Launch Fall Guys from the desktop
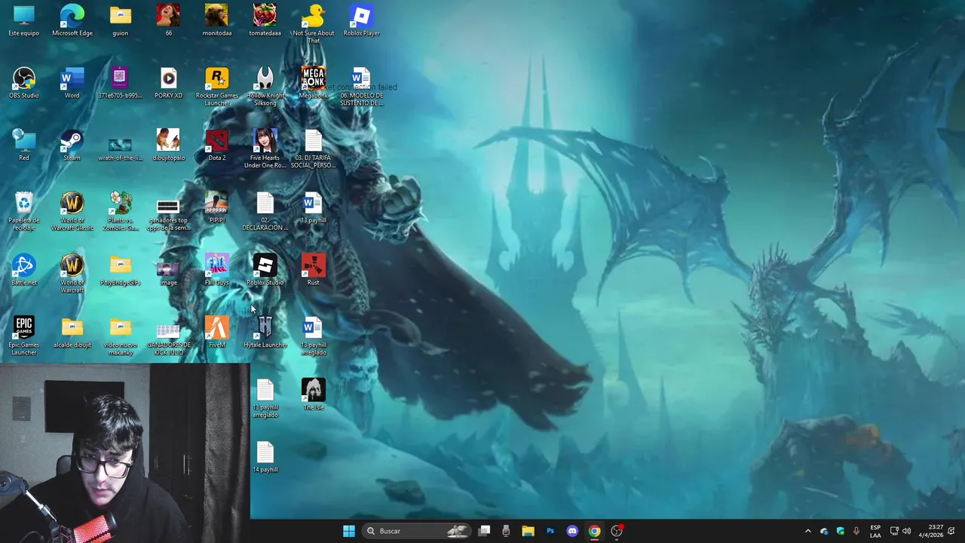The height and width of the screenshot is (543, 965). click(x=216, y=270)
